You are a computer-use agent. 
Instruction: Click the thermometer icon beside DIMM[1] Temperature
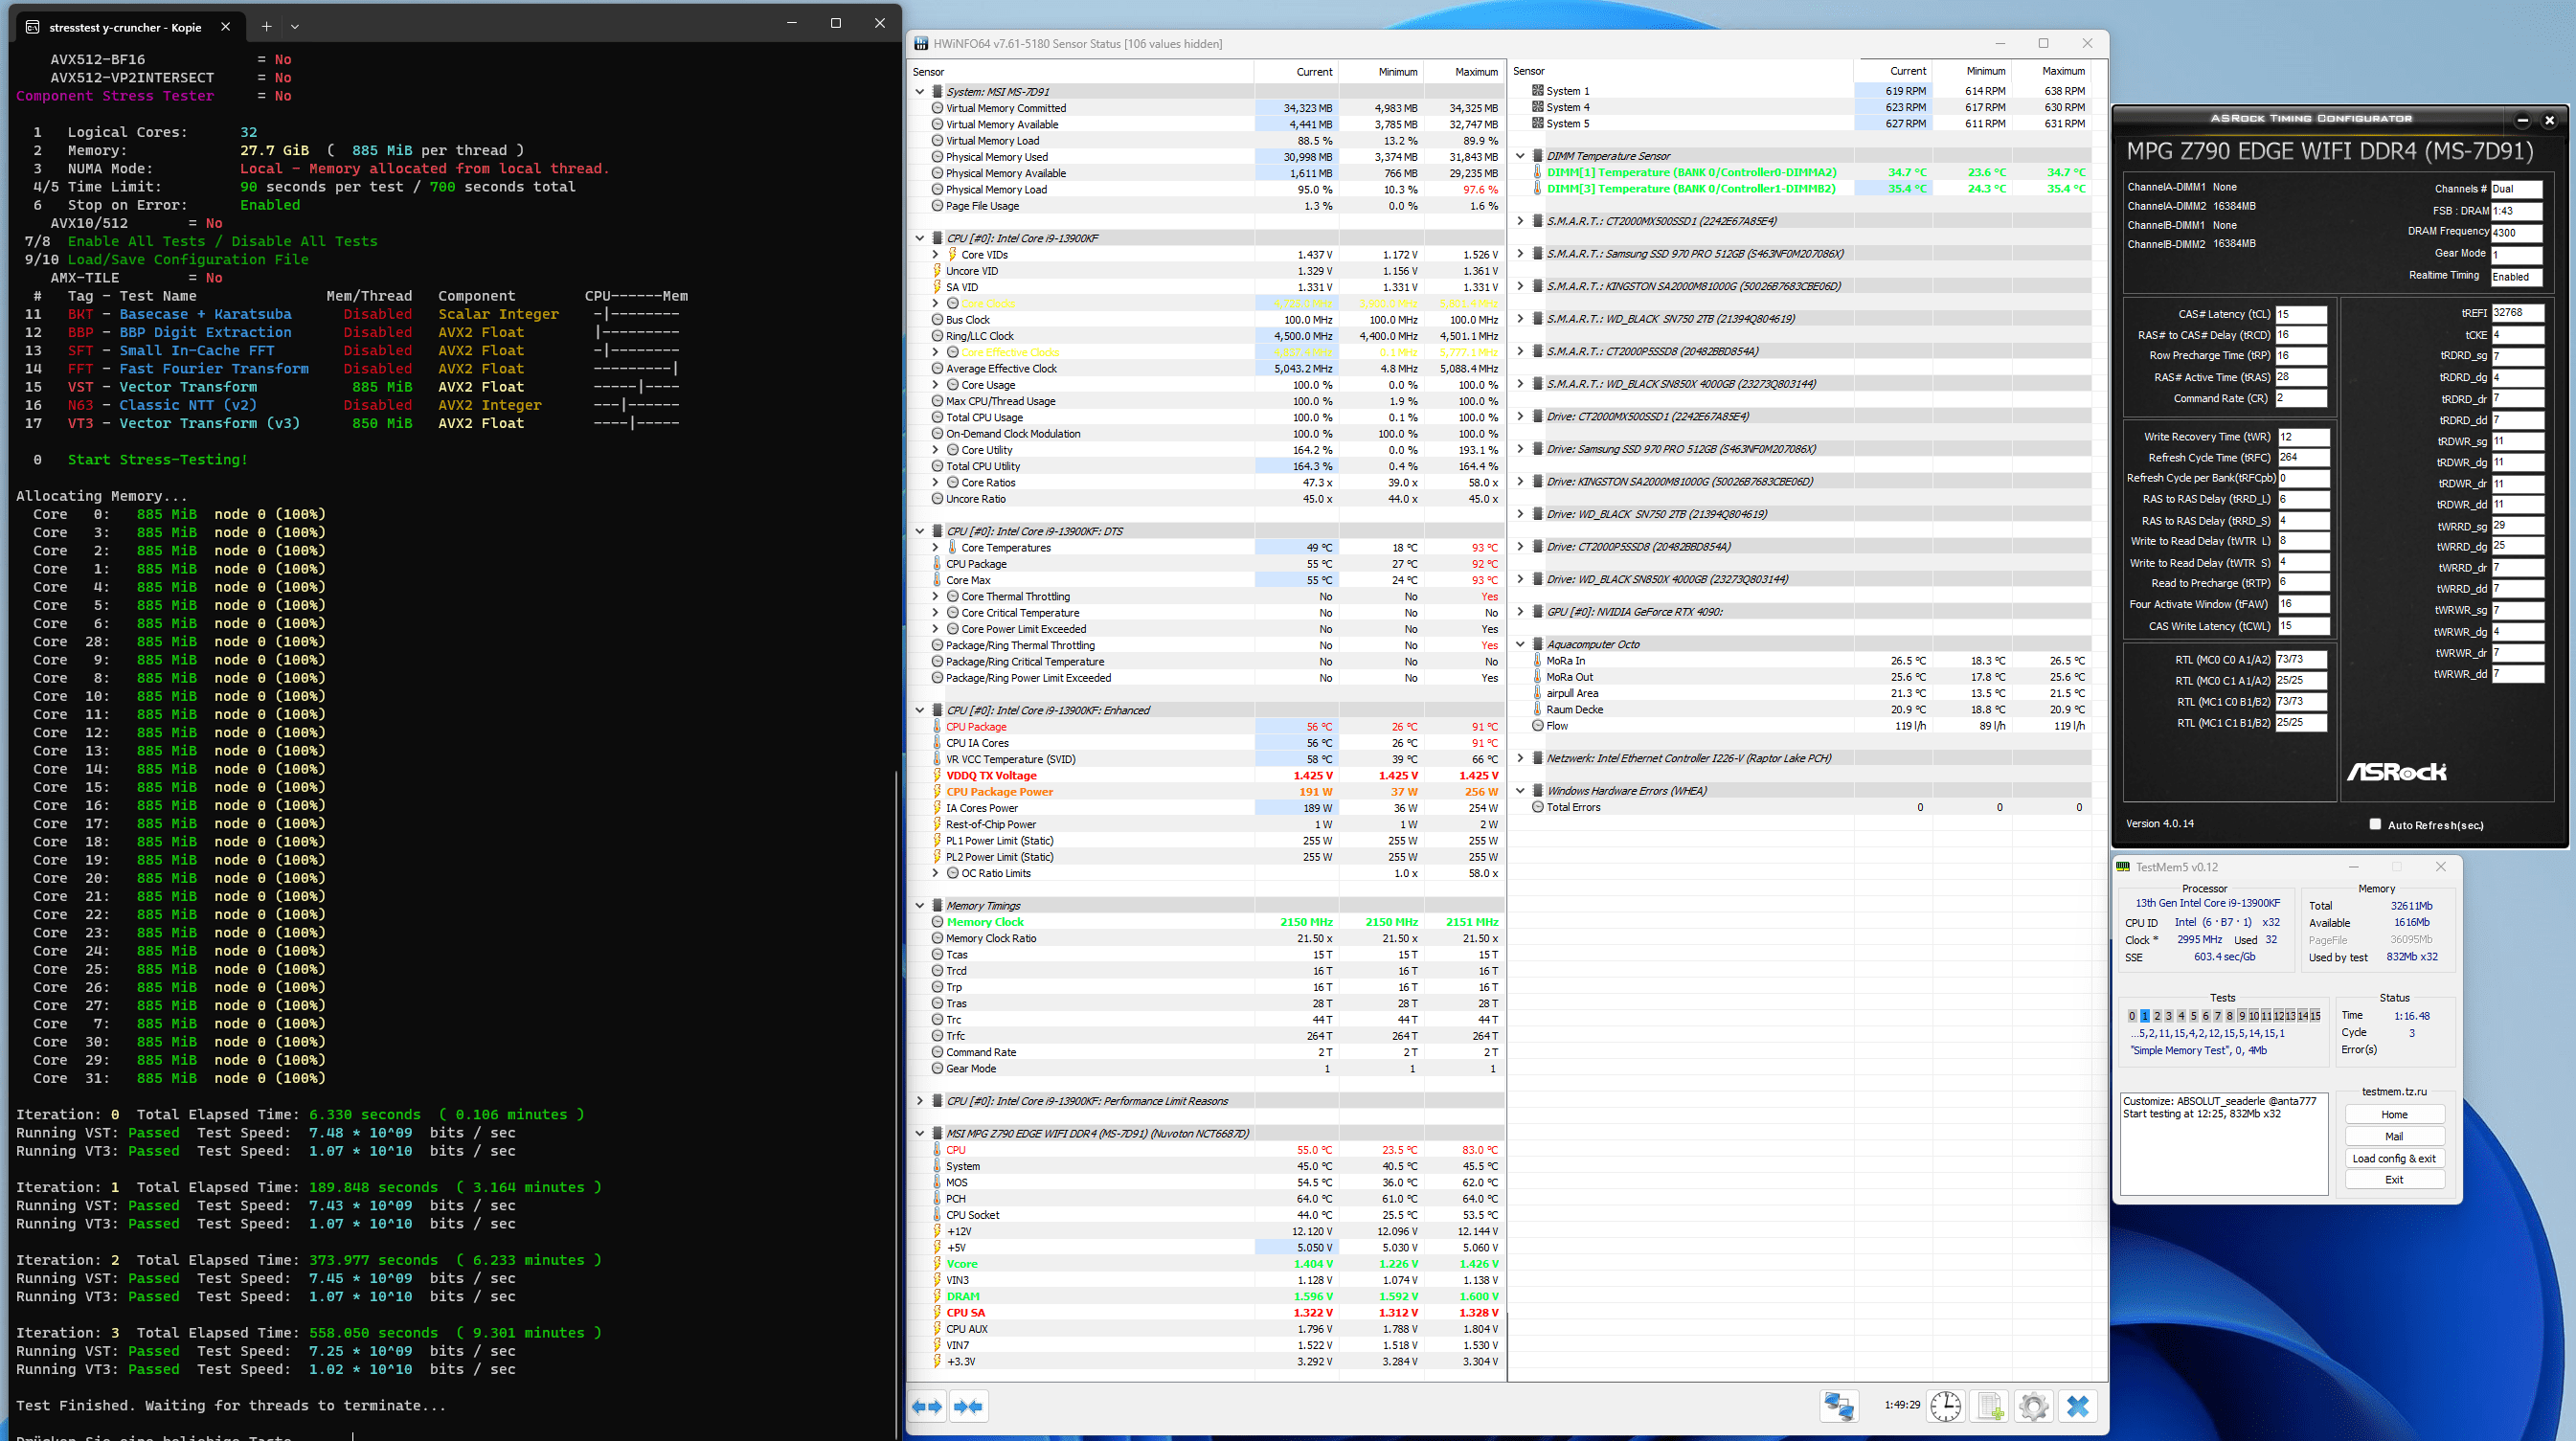tap(1538, 172)
